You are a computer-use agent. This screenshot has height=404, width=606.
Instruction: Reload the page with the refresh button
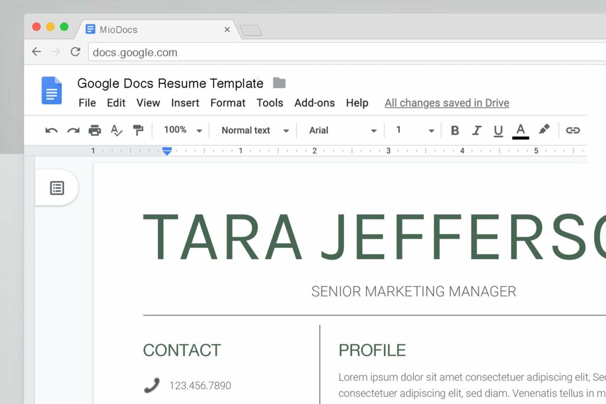(75, 52)
